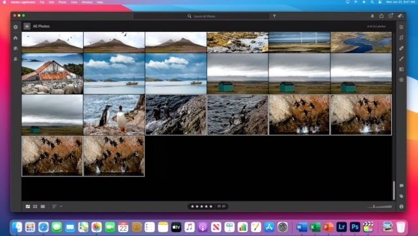The image size is (418, 236).
Task: Set rating with the fifth star
Action: click(x=210, y=207)
